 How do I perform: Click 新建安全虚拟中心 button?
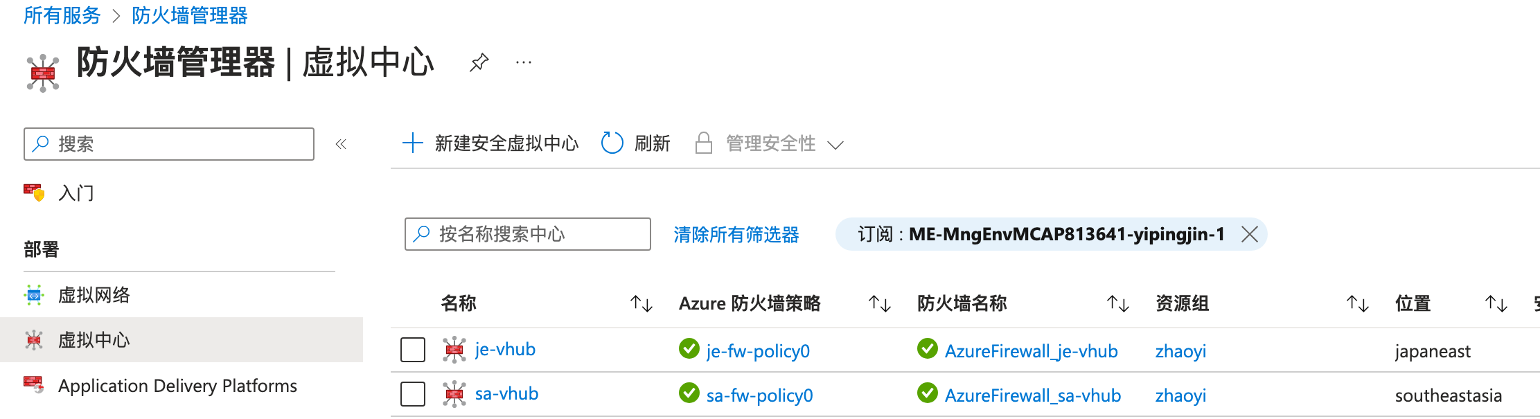point(490,143)
